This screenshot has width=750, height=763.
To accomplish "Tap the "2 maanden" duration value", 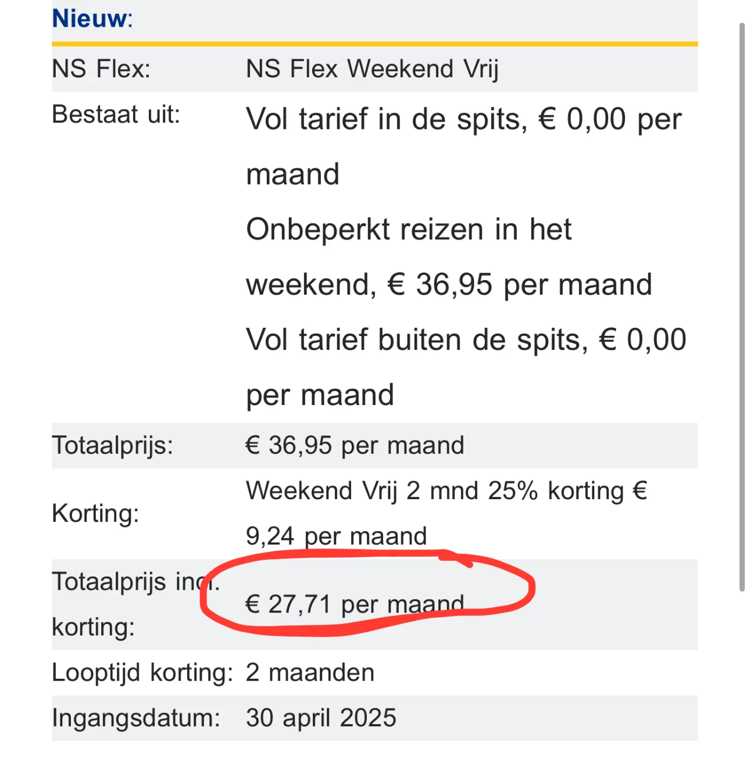I will pos(310,673).
